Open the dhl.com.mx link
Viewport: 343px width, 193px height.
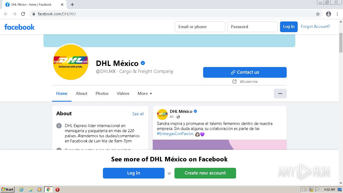249,81
